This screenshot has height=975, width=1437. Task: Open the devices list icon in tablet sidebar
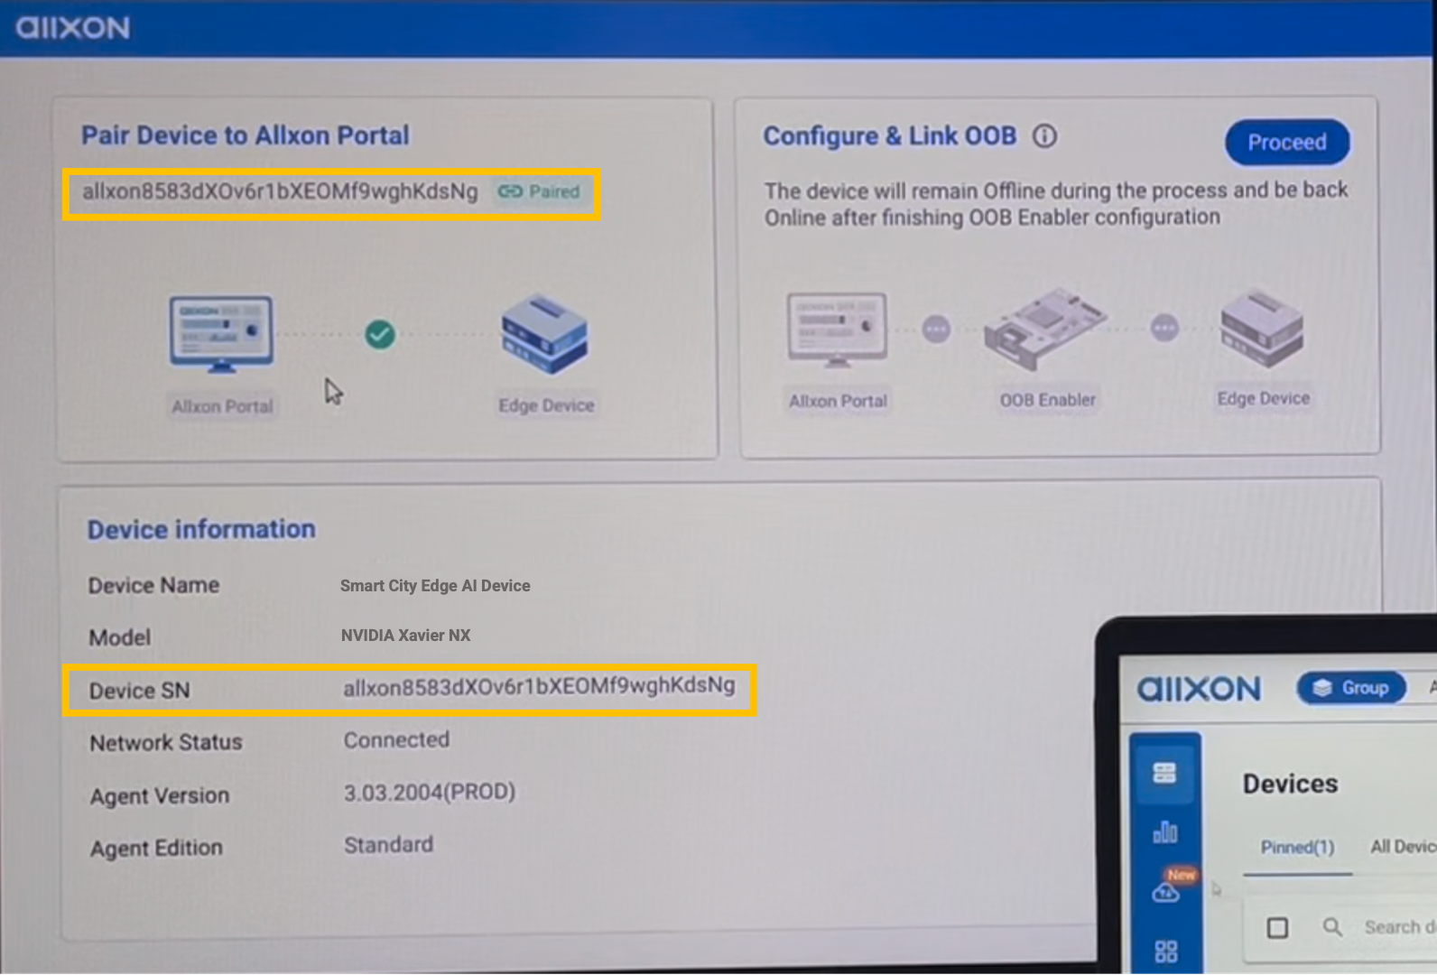pyautogui.click(x=1164, y=773)
